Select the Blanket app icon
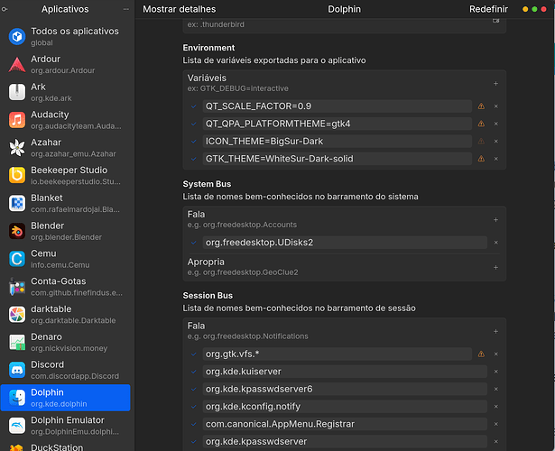Screen dimensions: 555x451 point(17,203)
